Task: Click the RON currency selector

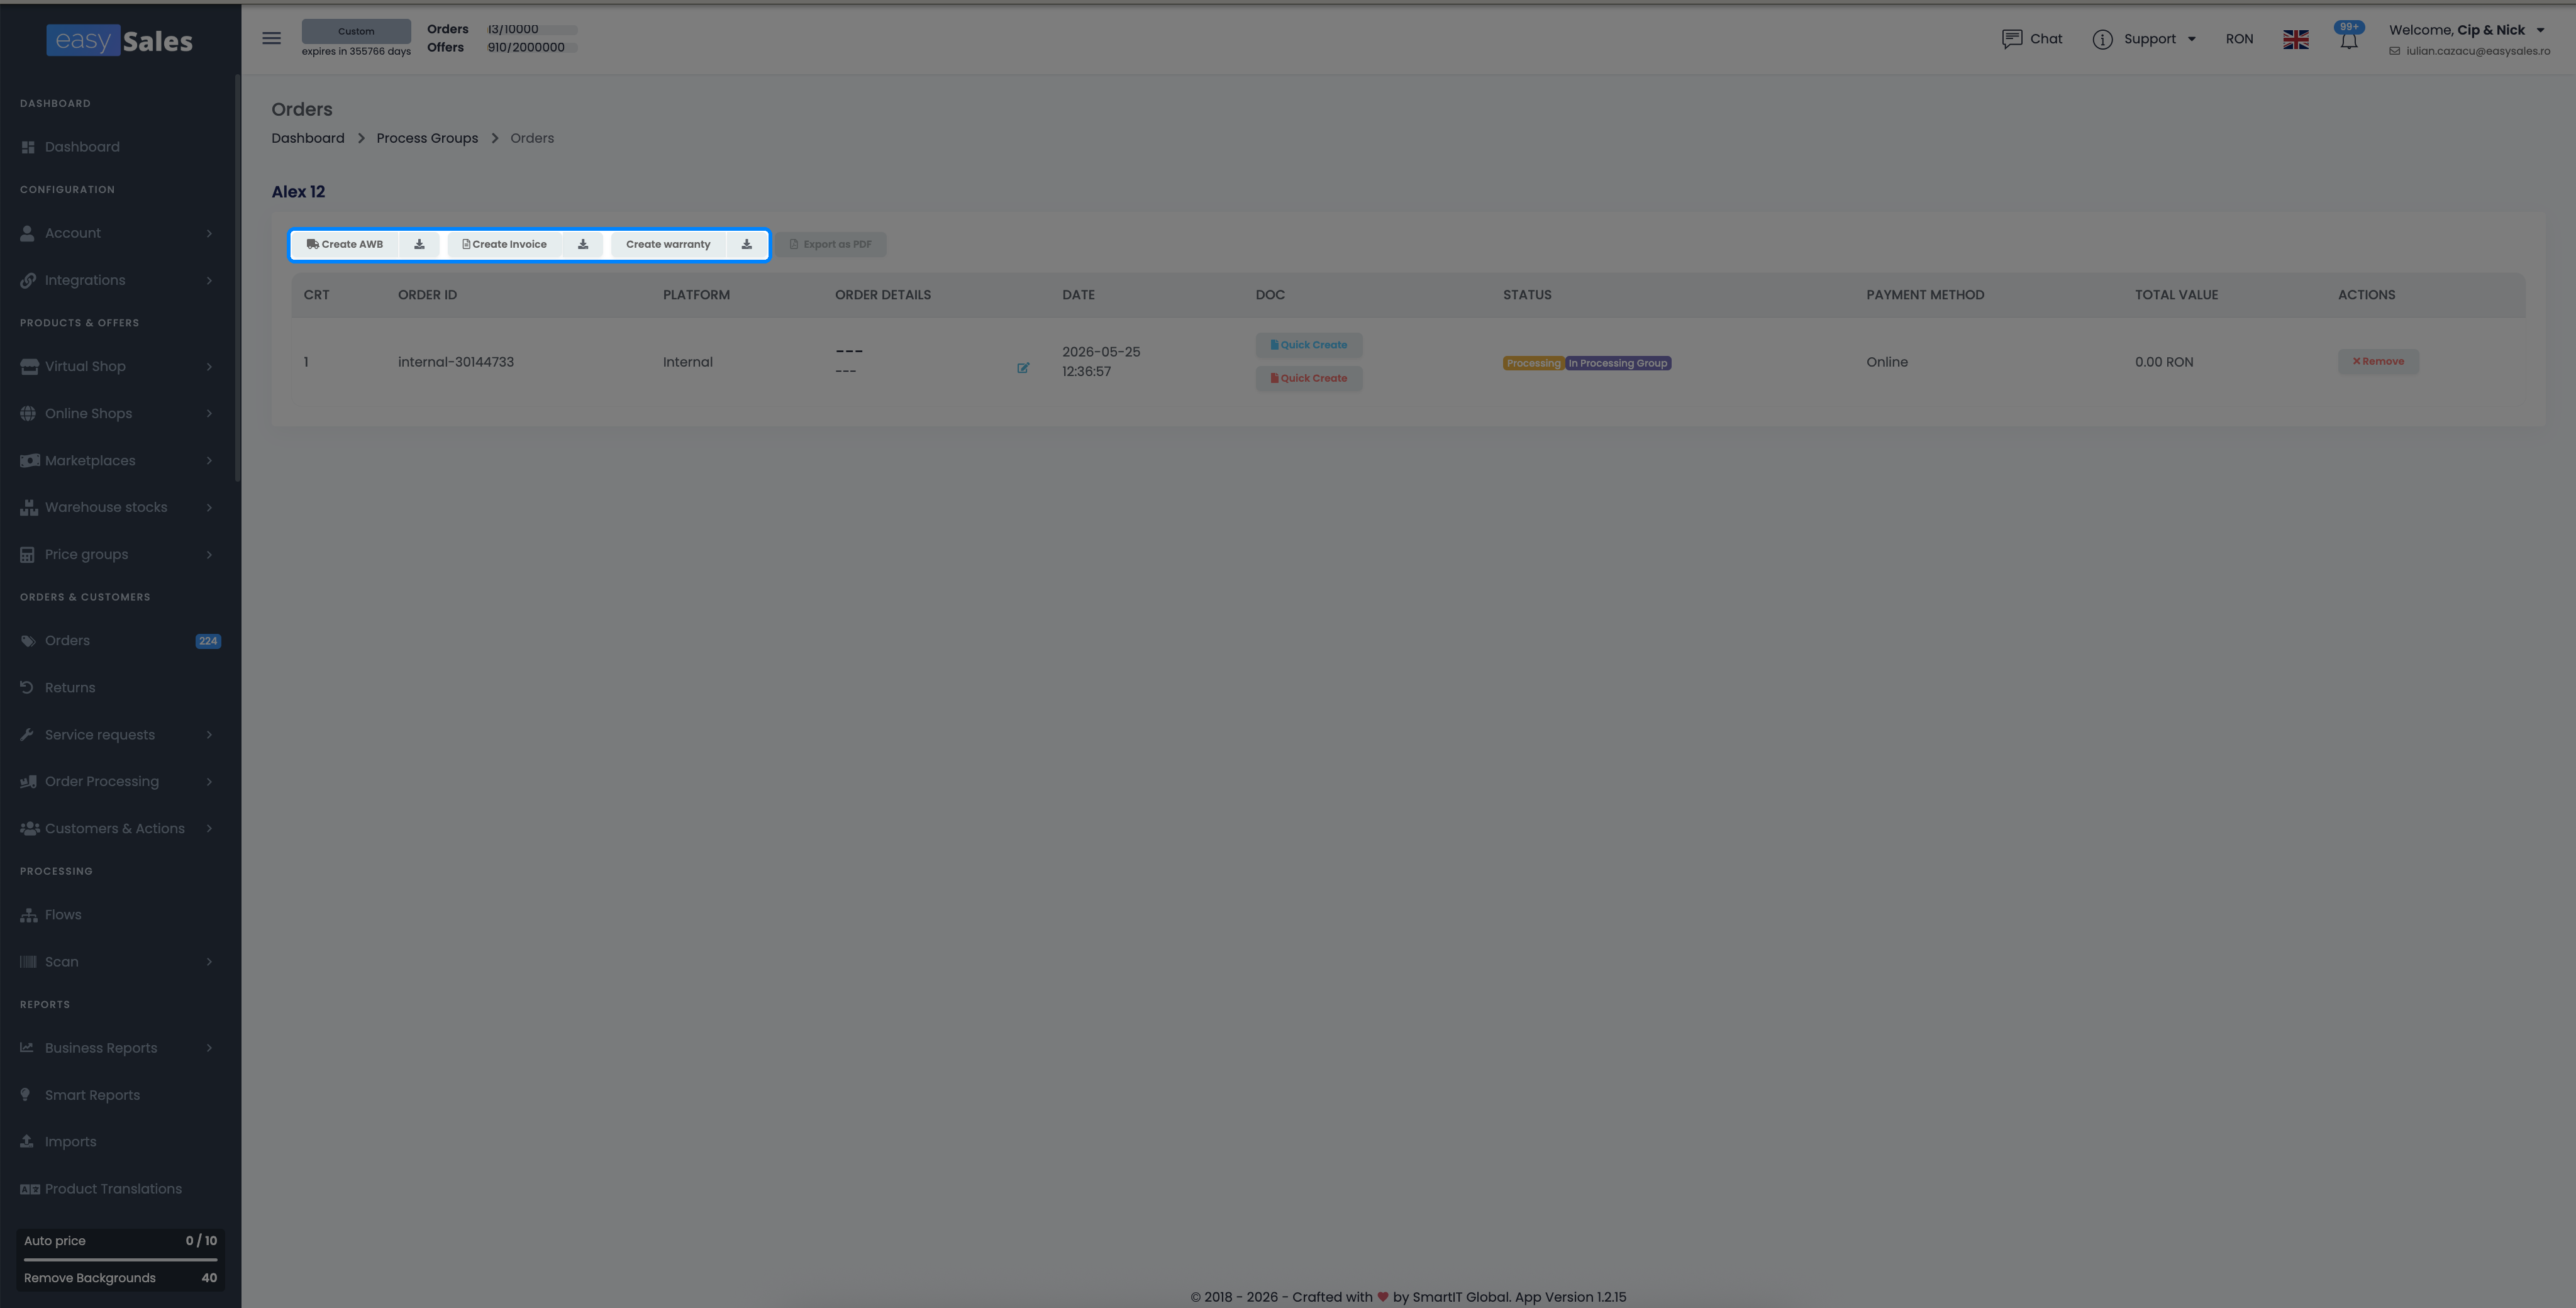Action: (x=2239, y=39)
